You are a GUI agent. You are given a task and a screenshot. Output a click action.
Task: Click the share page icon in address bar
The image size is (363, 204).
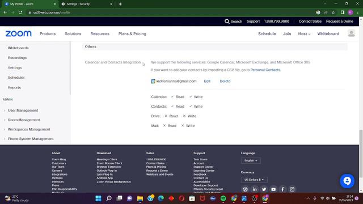(326, 12)
